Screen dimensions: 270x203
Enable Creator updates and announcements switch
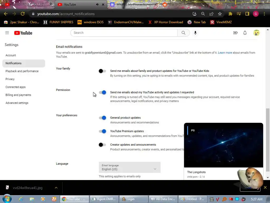click(x=102, y=145)
